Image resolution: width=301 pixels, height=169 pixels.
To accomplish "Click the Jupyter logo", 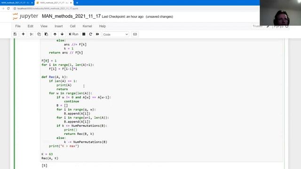I will [25, 16].
